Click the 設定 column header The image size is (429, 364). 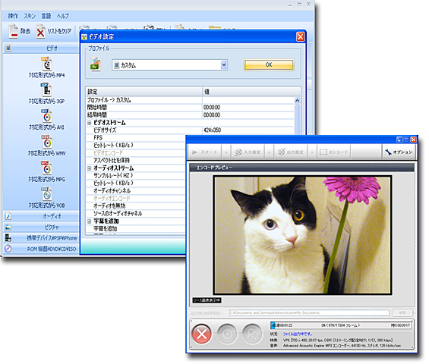click(144, 92)
